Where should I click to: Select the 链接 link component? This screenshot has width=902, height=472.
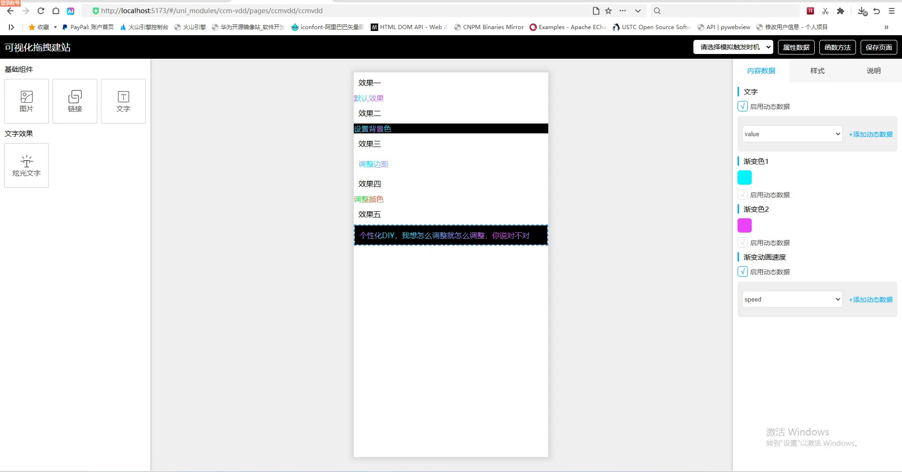pyautogui.click(x=75, y=101)
